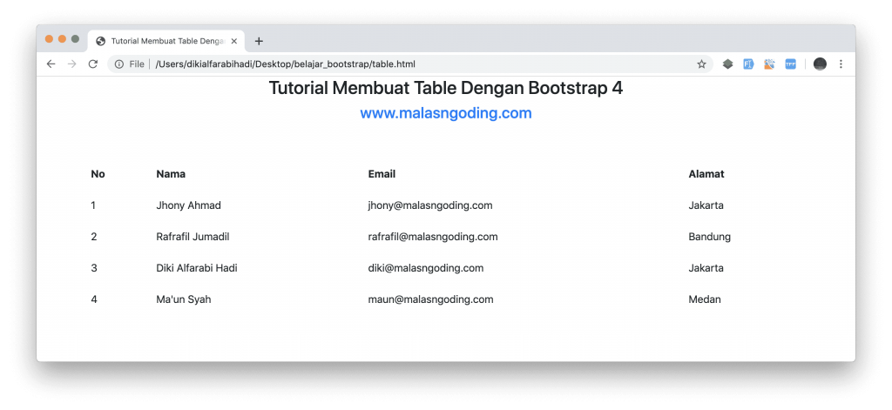892x410 pixels.
Task: Open the www.malasngoding.com link
Action: [x=446, y=113]
